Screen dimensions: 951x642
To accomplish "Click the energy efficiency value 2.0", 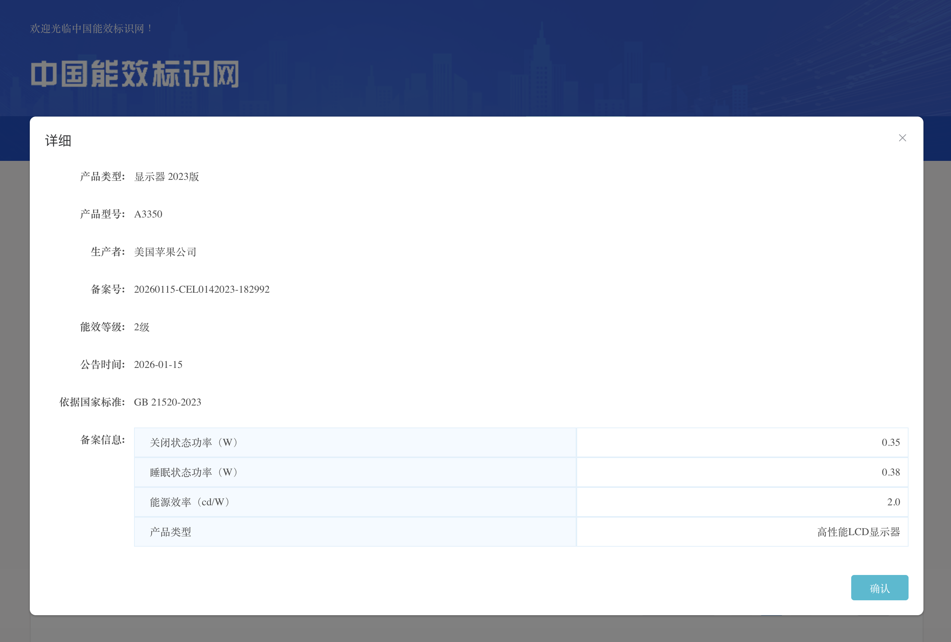I will pyautogui.click(x=893, y=502).
